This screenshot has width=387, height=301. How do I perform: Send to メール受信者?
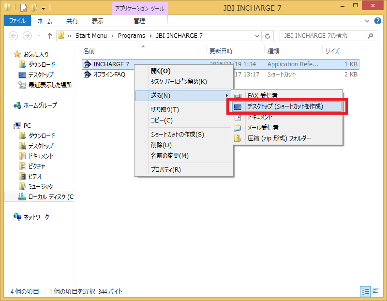[287, 128]
